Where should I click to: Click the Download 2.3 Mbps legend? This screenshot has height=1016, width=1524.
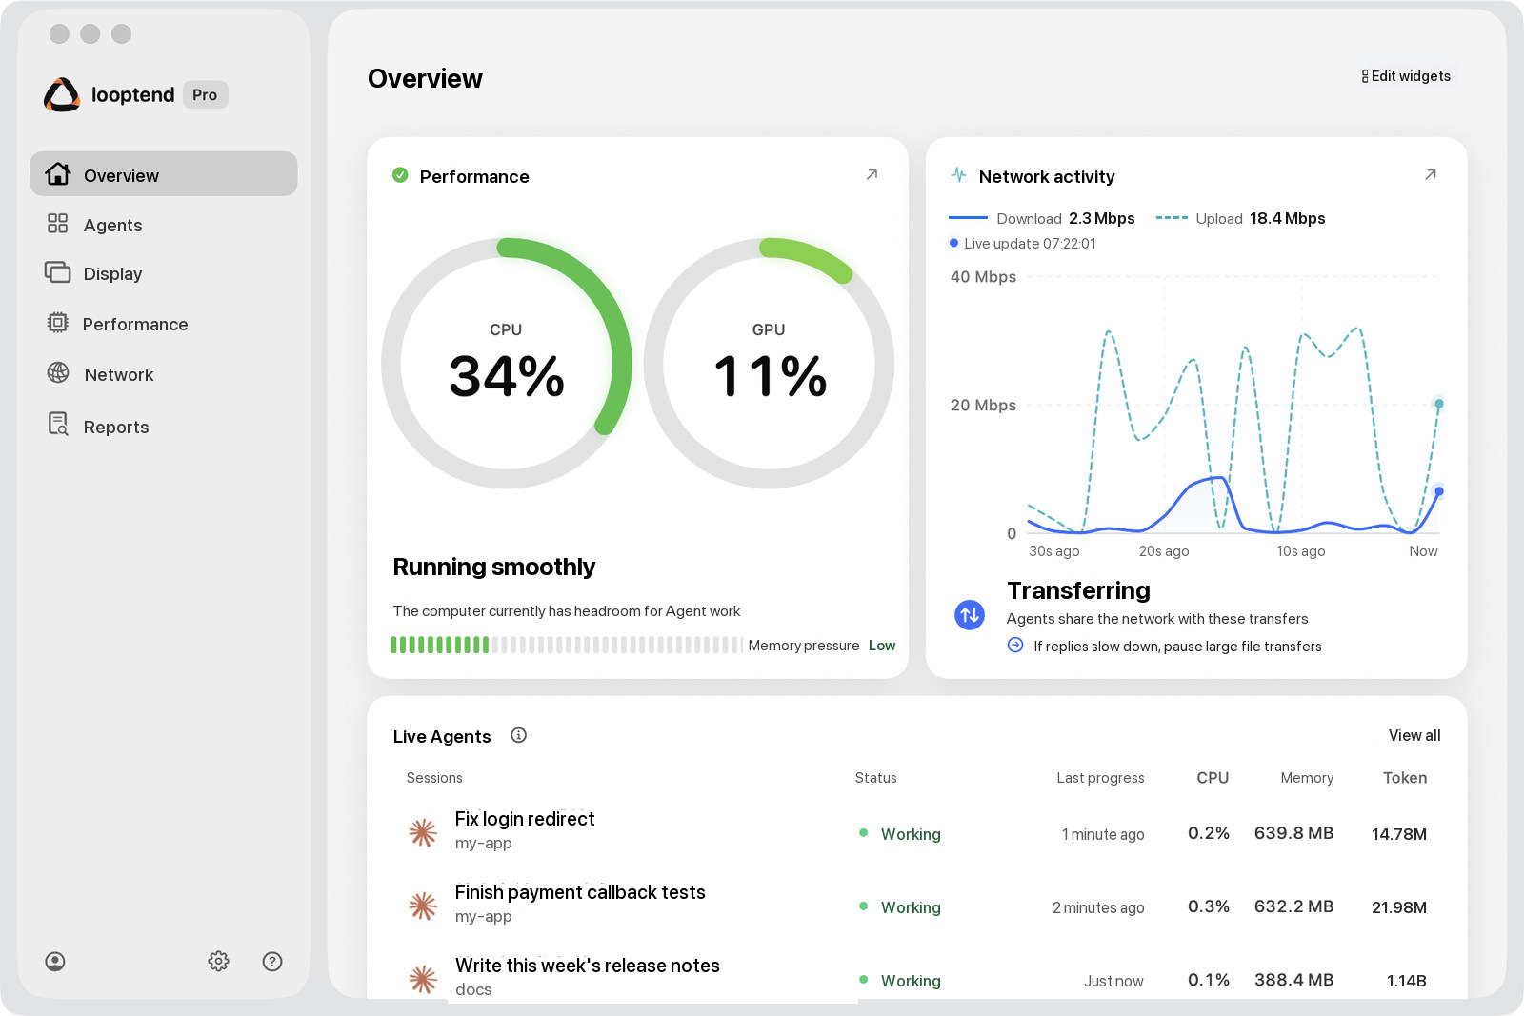tap(1042, 218)
